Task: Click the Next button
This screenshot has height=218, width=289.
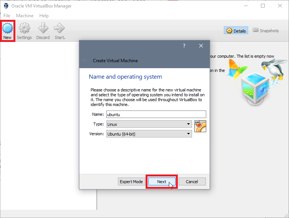Action: (x=162, y=182)
